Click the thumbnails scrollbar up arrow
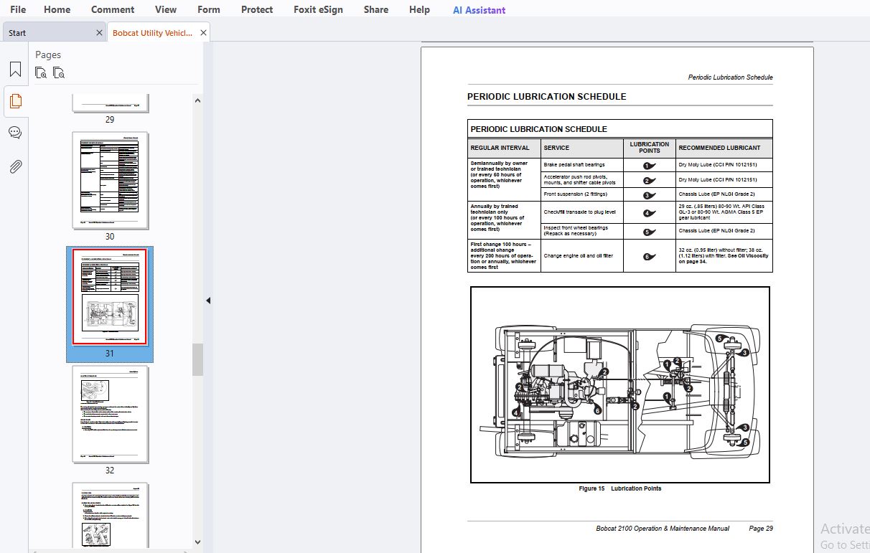870x553 pixels. pos(197,100)
